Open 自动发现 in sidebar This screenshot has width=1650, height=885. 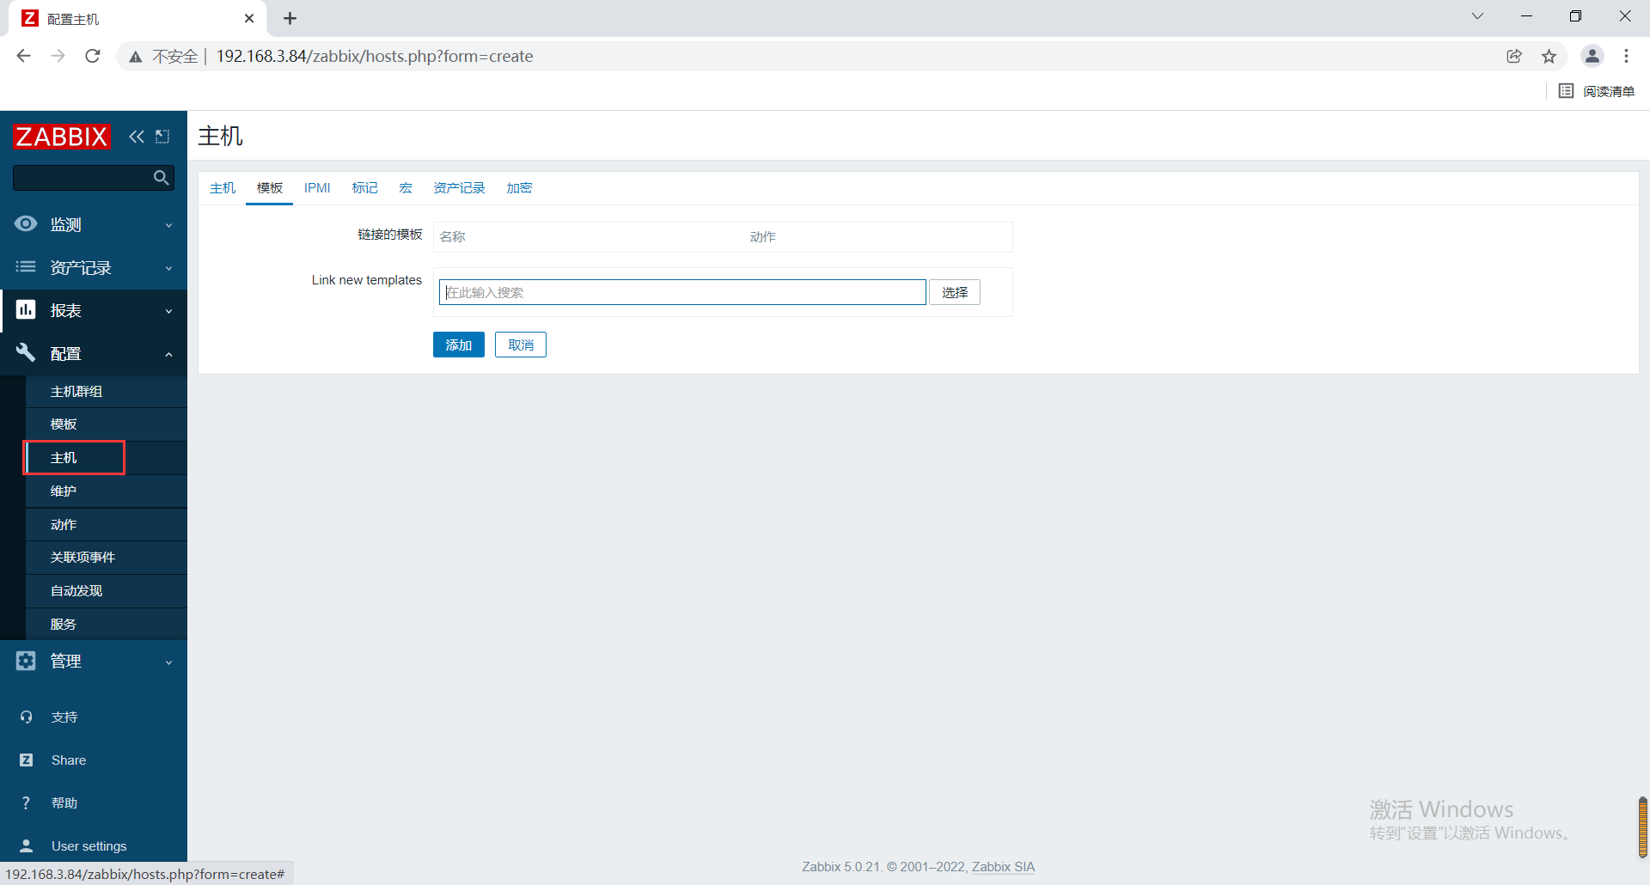[107, 591]
